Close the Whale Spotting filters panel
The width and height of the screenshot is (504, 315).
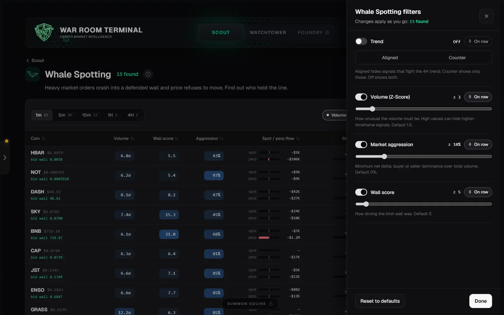tap(486, 16)
